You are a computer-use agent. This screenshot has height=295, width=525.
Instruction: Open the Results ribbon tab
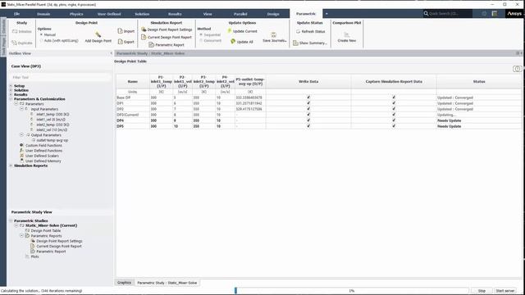tap(175, 14)
